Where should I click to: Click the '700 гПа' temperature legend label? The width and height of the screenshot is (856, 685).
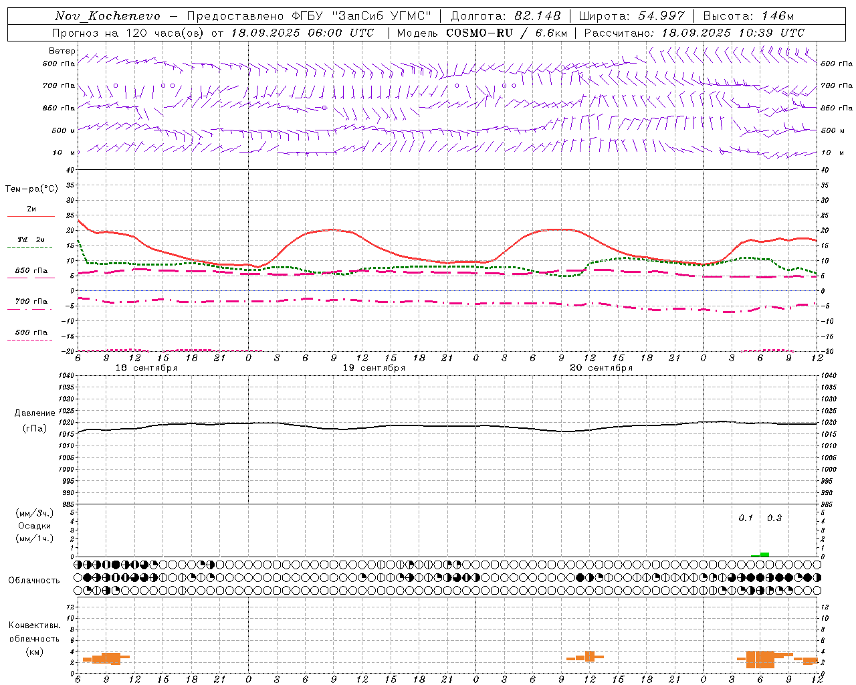[31, 301]
